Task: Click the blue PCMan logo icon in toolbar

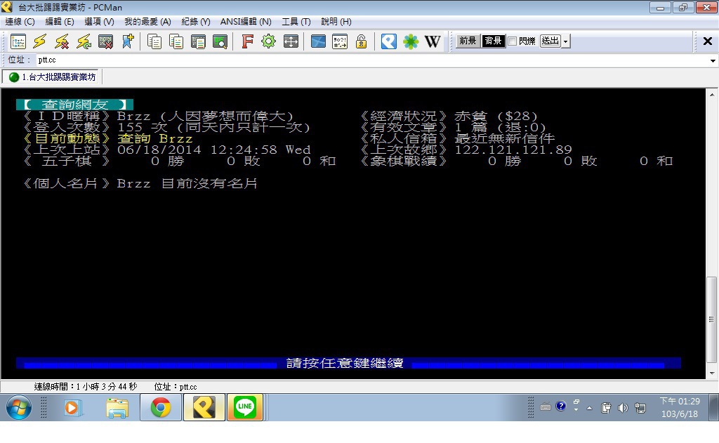Action: 388,41
